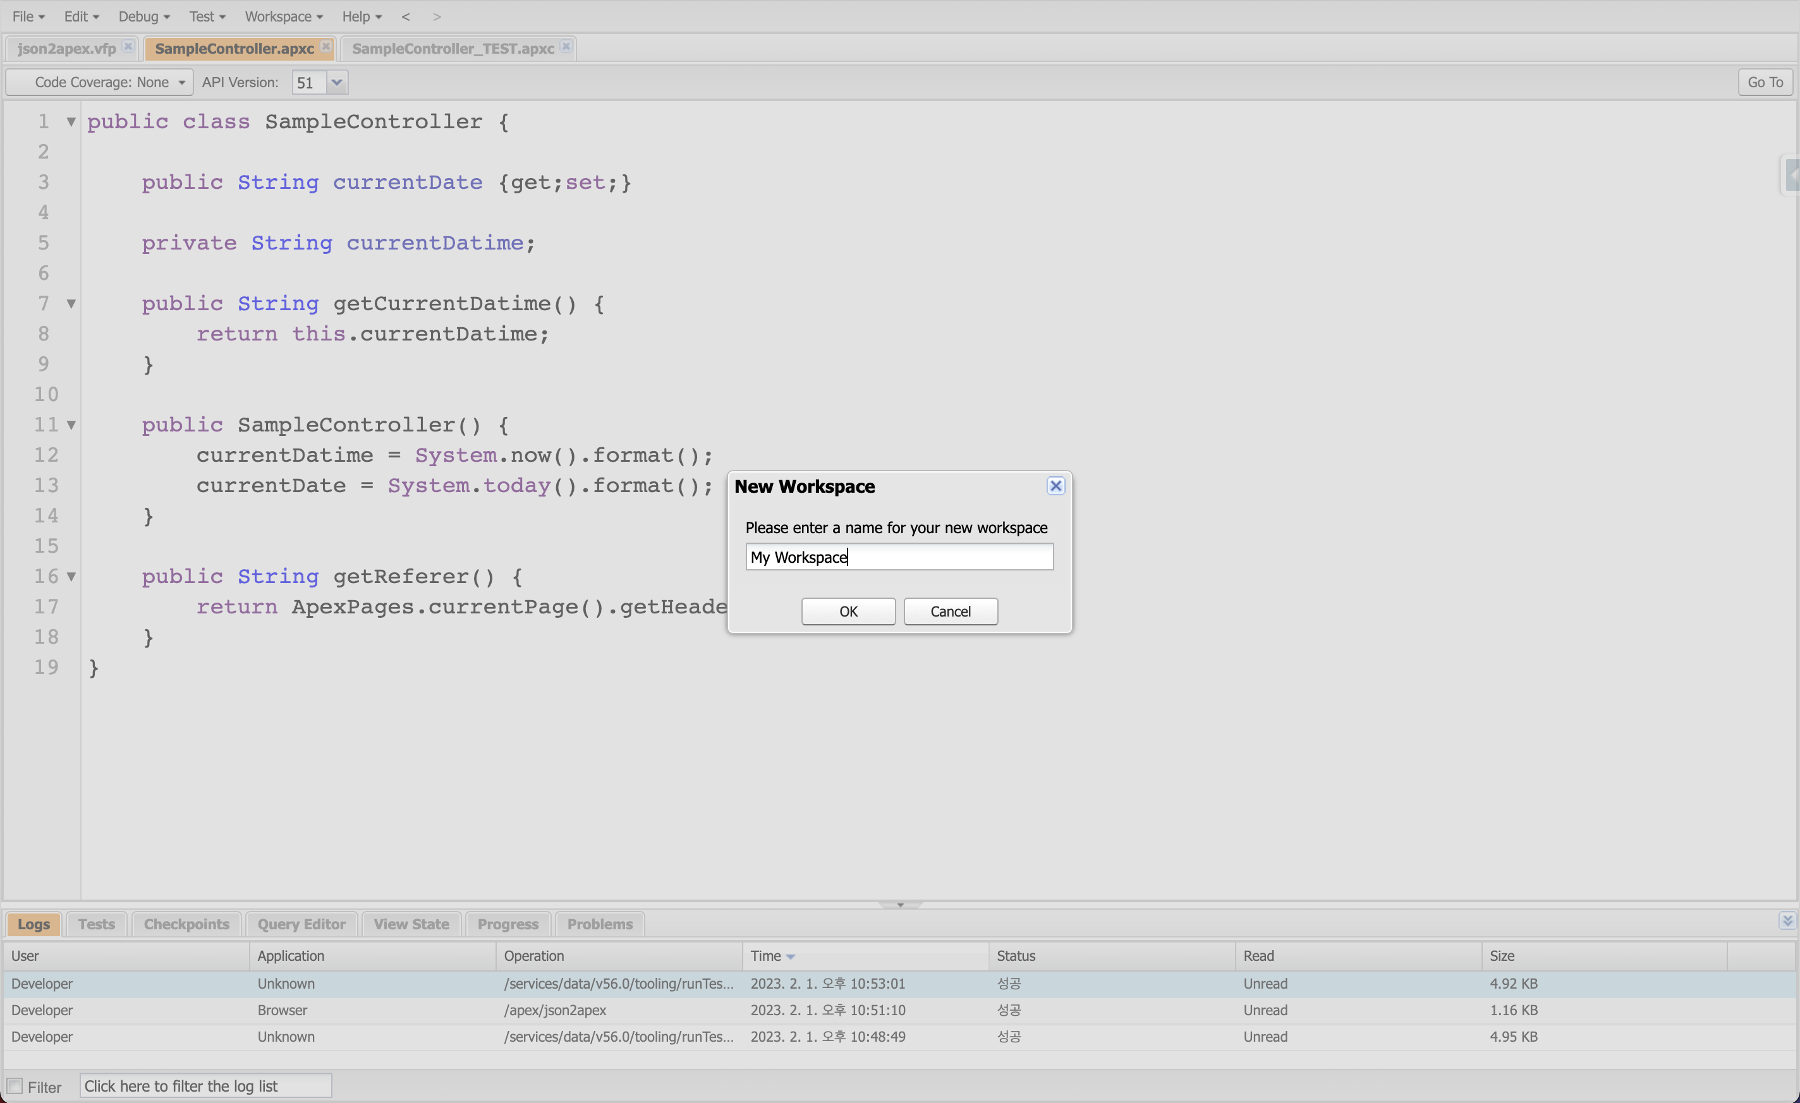This screenshot has width=1800, height=1103.
Task: Click the panel splitter handle above Logs
Action: 900,905
